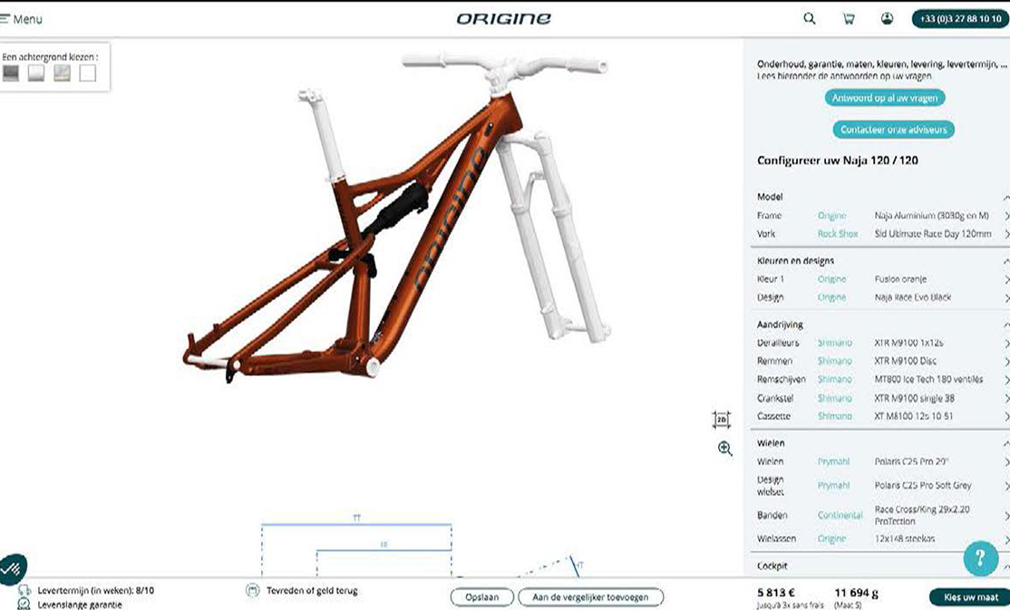This screenshot has width=1010, height=610.
Task: Open the search magnifier icon
Action: point(810,19)
